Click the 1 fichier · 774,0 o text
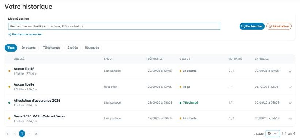The width and height of the screenshot is (300, 139). (x=25, y=74)
